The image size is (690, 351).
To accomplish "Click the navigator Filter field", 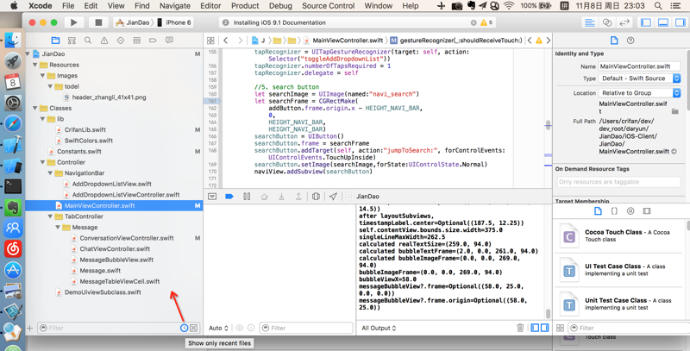I will 108,328.
